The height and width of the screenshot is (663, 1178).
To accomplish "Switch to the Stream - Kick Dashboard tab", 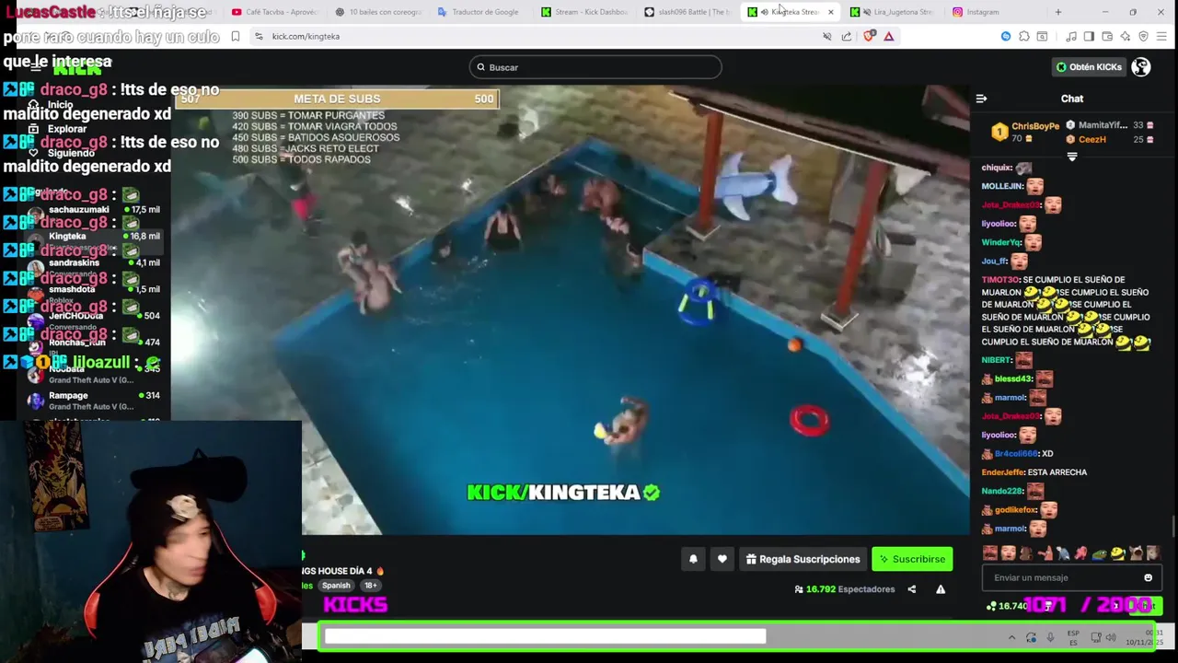I will pyautogui.click(x=587, y=12).
